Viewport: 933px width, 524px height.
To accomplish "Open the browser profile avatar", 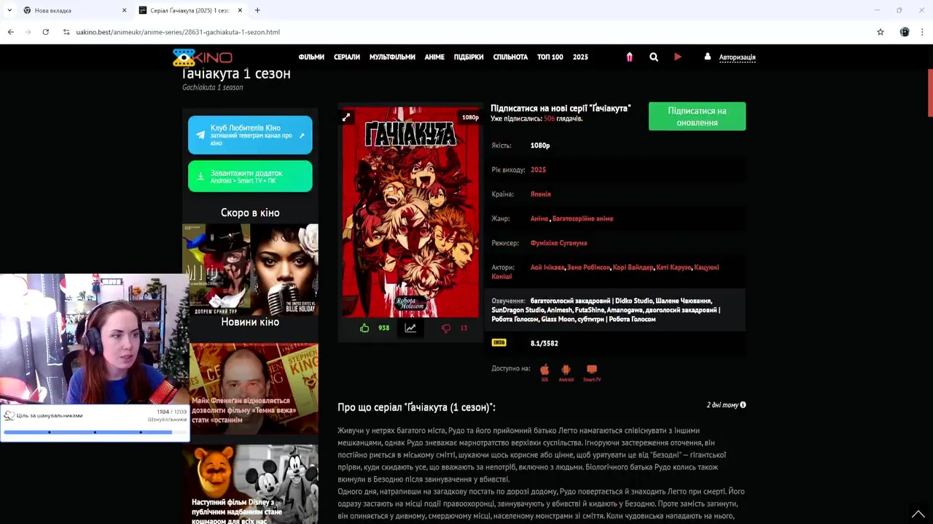I will [x=905, y=32].
